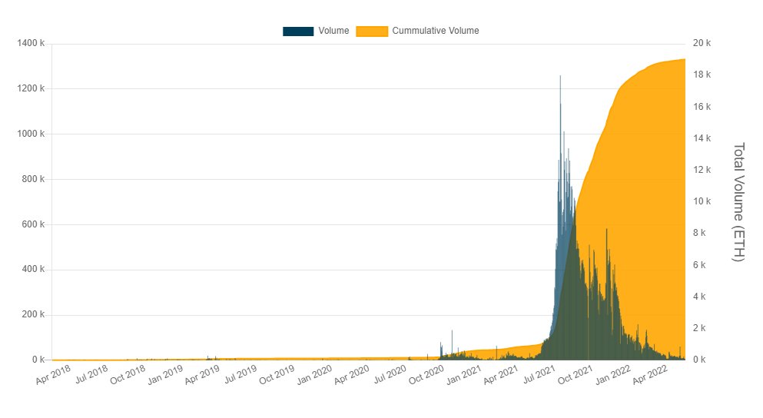763x418 pixels.
Task: Click the 'Oct 2019' date label
Action: tap(277, 375)
